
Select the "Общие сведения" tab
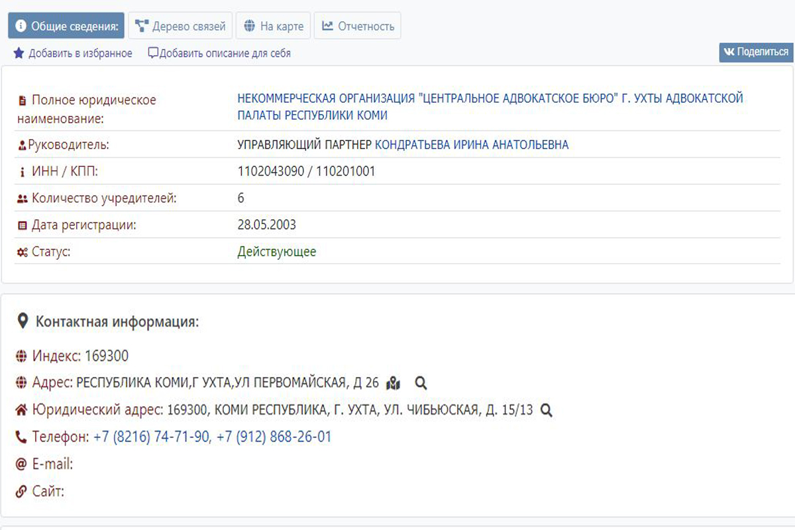tap(66, 26)
